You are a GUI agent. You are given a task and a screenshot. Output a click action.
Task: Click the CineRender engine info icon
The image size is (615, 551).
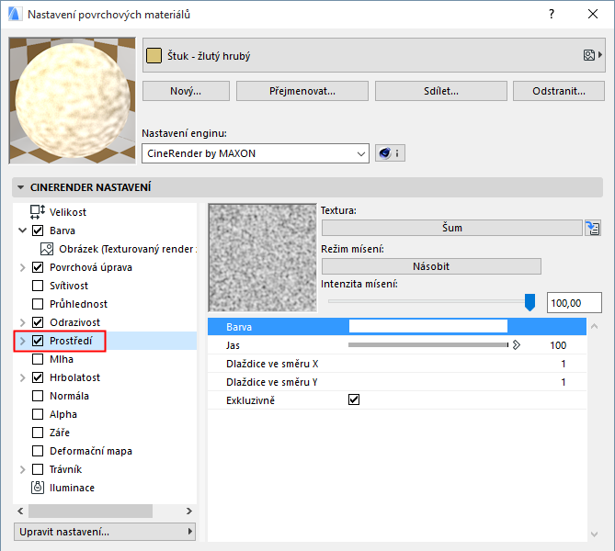click(x=390, y=153)
